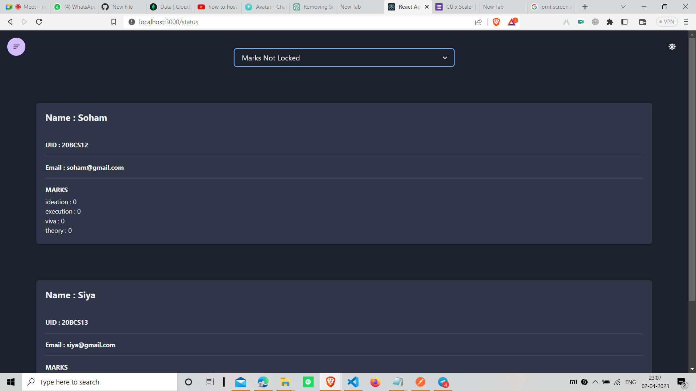Open Brave Rewards with the notification badge
This screenshot has width=696, height=391.
[x=512, y=22]
